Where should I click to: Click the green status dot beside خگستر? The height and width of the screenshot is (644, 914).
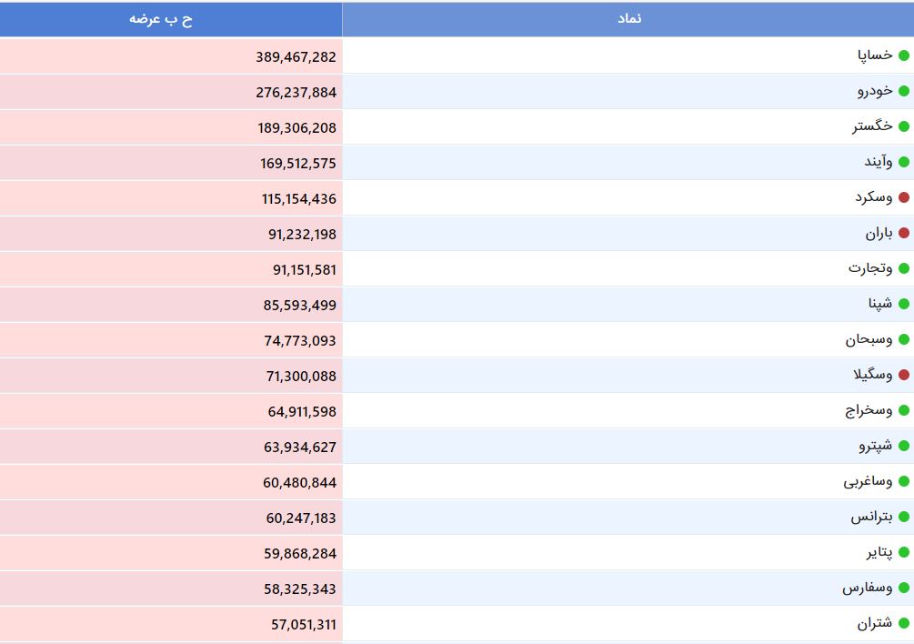coord(904,126)
